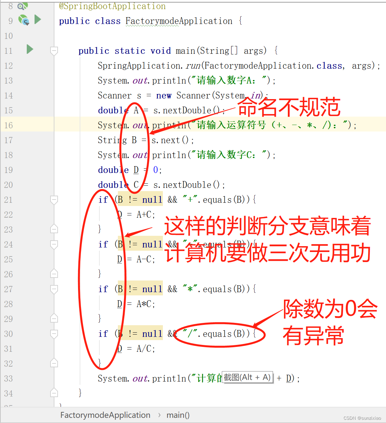Click the fold end marker on line 29
The width and height of the screenshot is (386, 423).
click(x=54, y=318)
